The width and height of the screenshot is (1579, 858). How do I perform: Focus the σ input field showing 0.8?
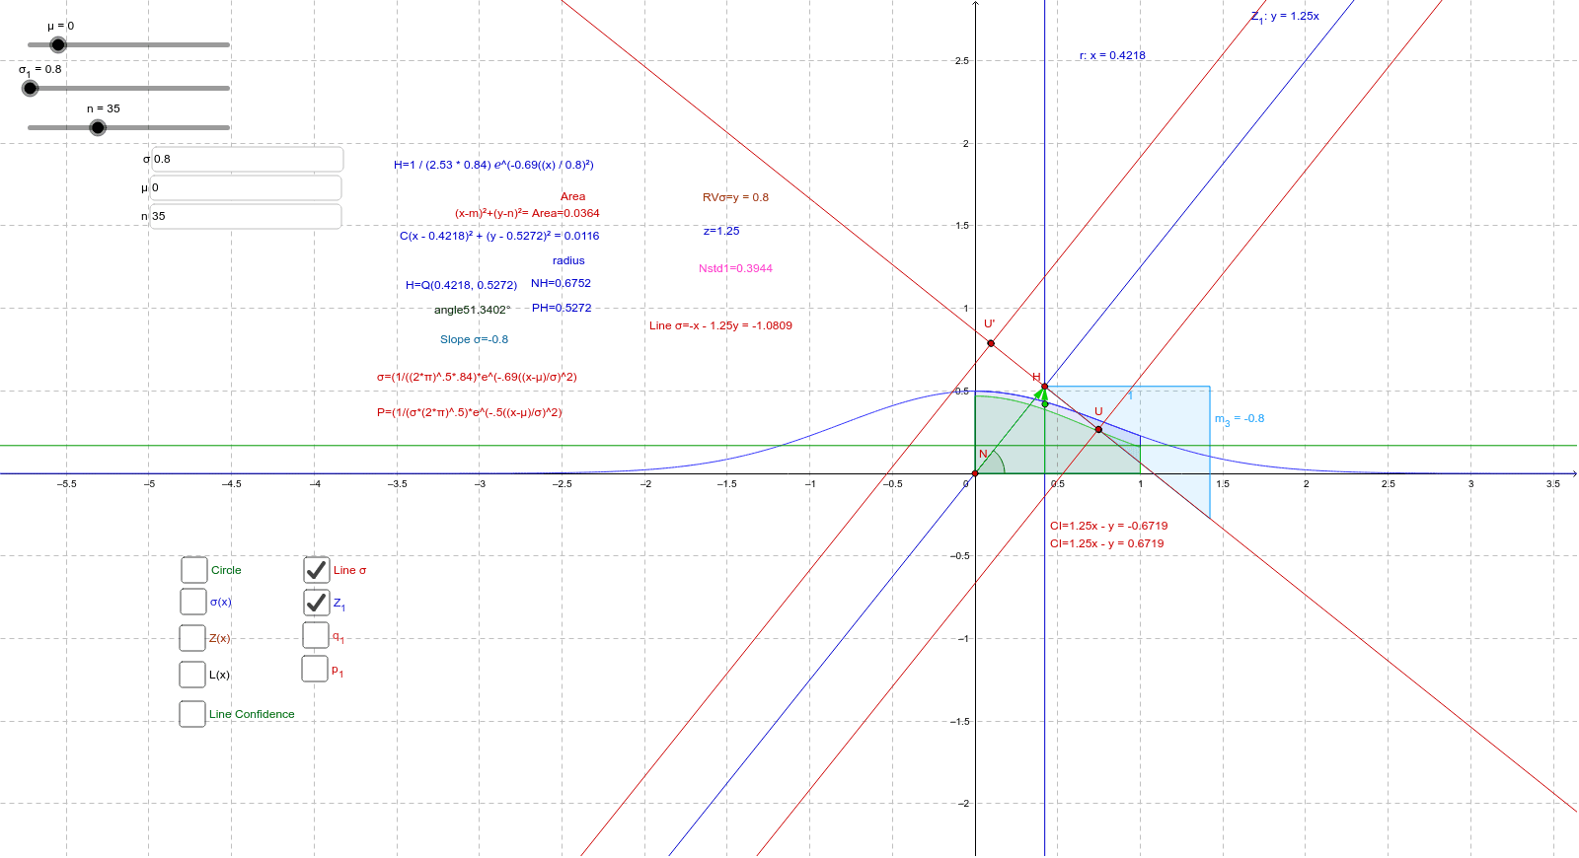click(x=247, y=159)
